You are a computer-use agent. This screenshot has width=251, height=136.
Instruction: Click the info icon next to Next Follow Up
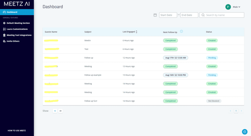point(181,31)
